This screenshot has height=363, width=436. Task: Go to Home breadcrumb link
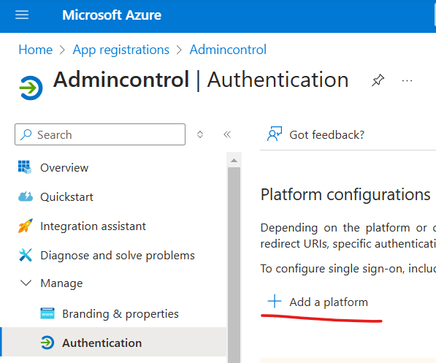pos(35,50)
